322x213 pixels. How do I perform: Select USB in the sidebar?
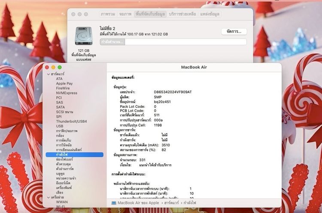point(60,126)
